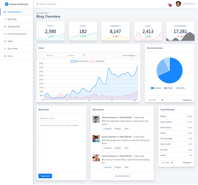Toggle the Current Month chart legend
Viewport: 198px width, 185px height.
pyautogui.click(x=79, y=61)
